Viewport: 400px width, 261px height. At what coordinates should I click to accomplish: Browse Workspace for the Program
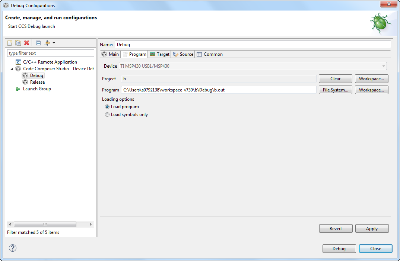click(371, 90)
